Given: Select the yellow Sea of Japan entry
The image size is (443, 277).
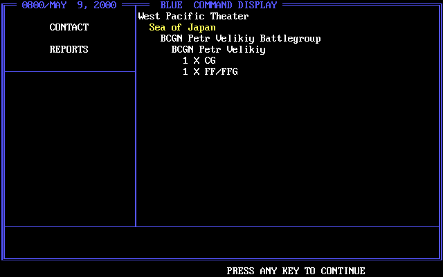Looking at the screenshot, I should (182, 28).
